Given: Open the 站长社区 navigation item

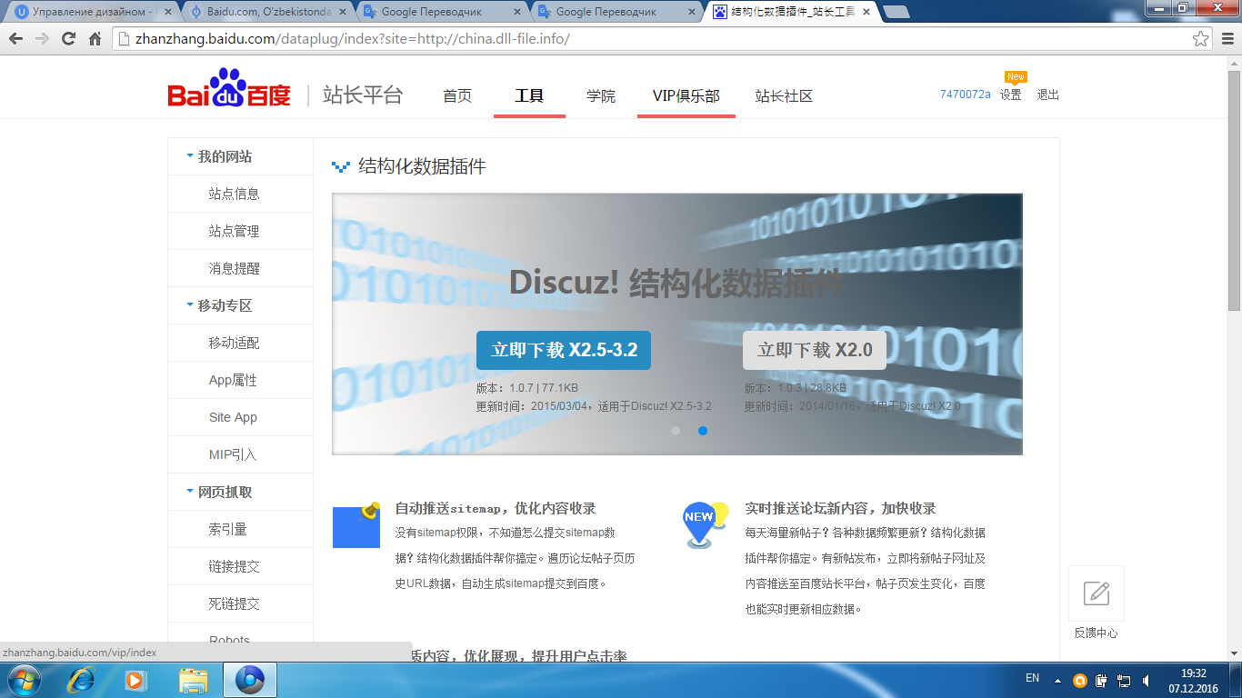Looking at the screenshot, I should click(x=784, y=95).
